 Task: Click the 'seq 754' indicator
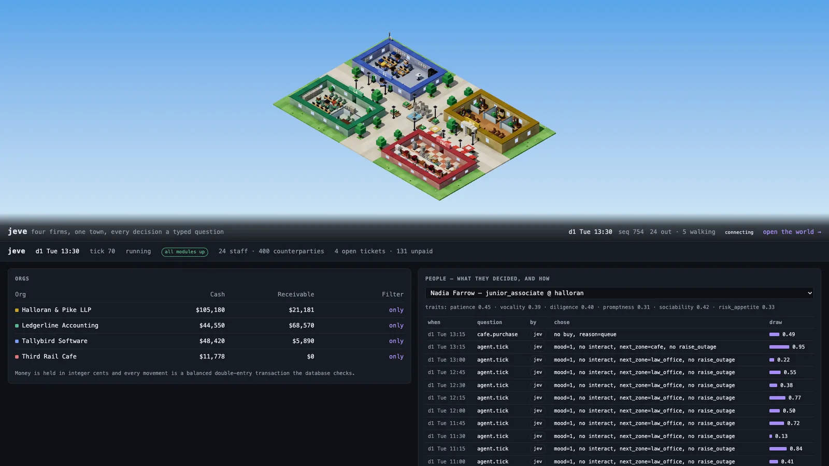(x=631, y=232)
